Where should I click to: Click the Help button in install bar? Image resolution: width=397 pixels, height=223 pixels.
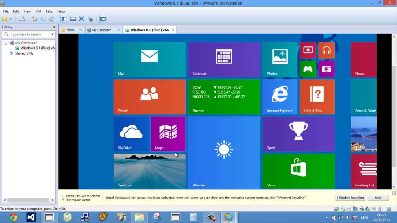(378, 198)
